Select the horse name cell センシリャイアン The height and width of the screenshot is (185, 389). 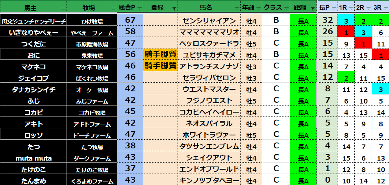coord(209,21)
